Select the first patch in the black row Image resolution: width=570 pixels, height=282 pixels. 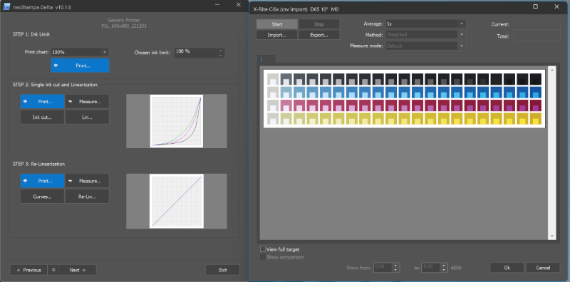273,80
